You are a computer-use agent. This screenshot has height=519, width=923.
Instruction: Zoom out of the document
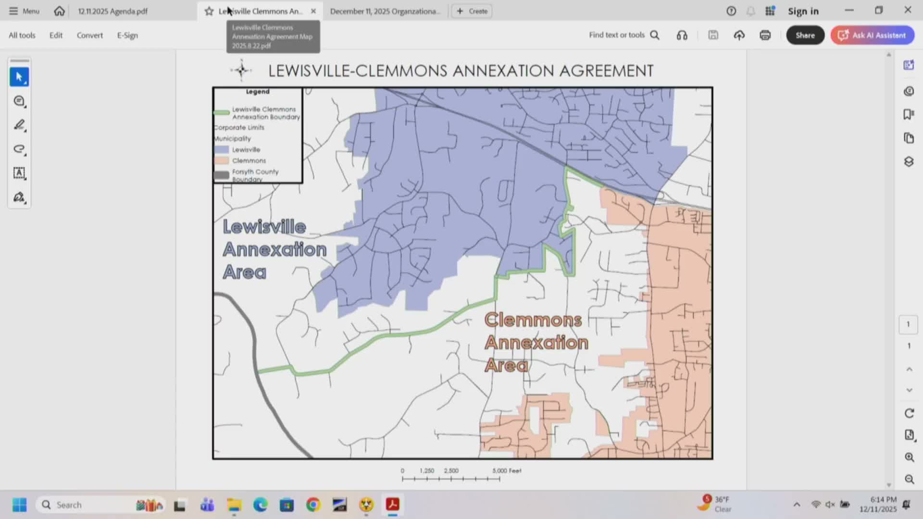pyautogui.click(x=909, y=479)
